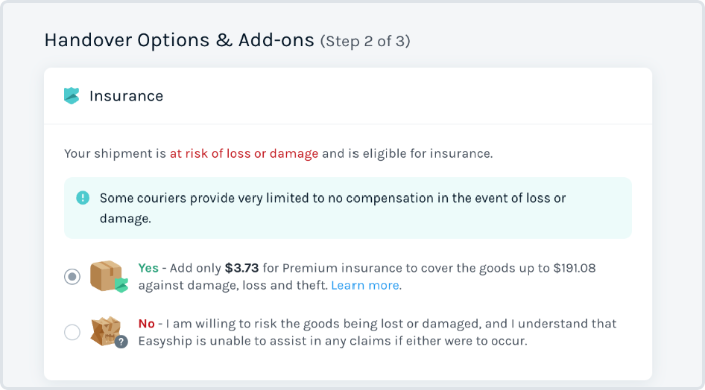This screenshot has height=390, width=705.
Task: Click the green shield badge on insured box
Action: click(121, 285)
